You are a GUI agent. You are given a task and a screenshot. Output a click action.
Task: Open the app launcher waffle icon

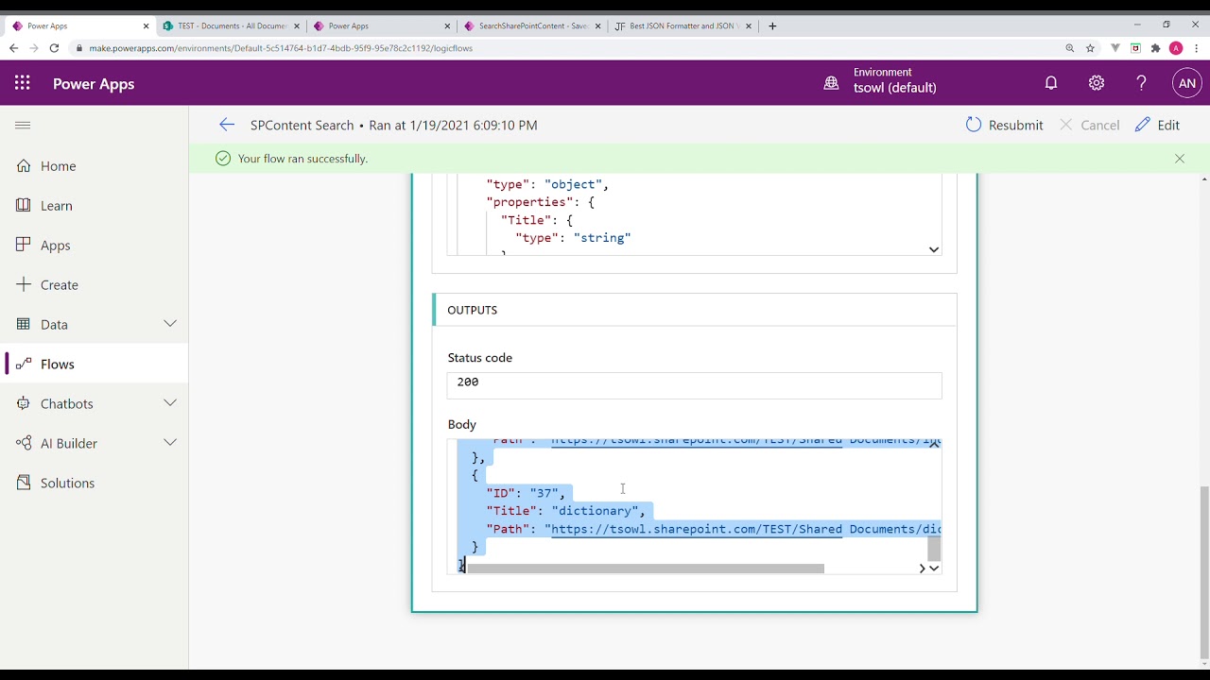pos(23,83)
